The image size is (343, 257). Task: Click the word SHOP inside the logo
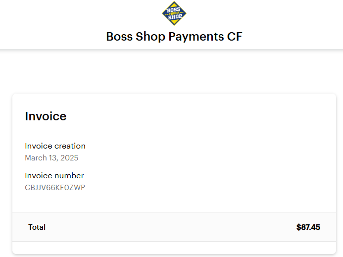tap(175, 17)
